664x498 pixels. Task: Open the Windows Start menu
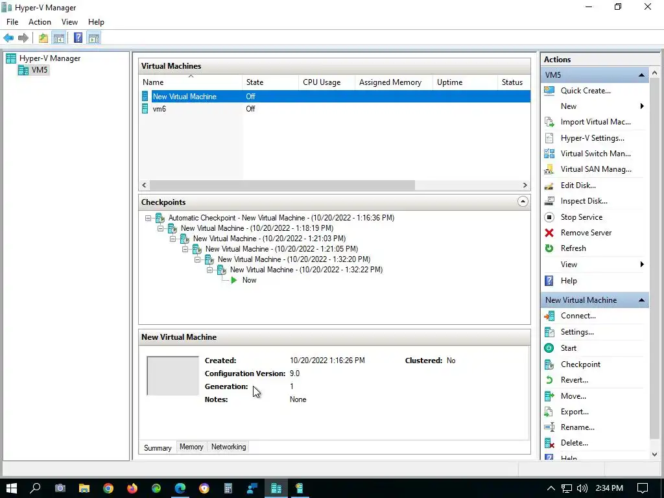(x=12, y=488)
